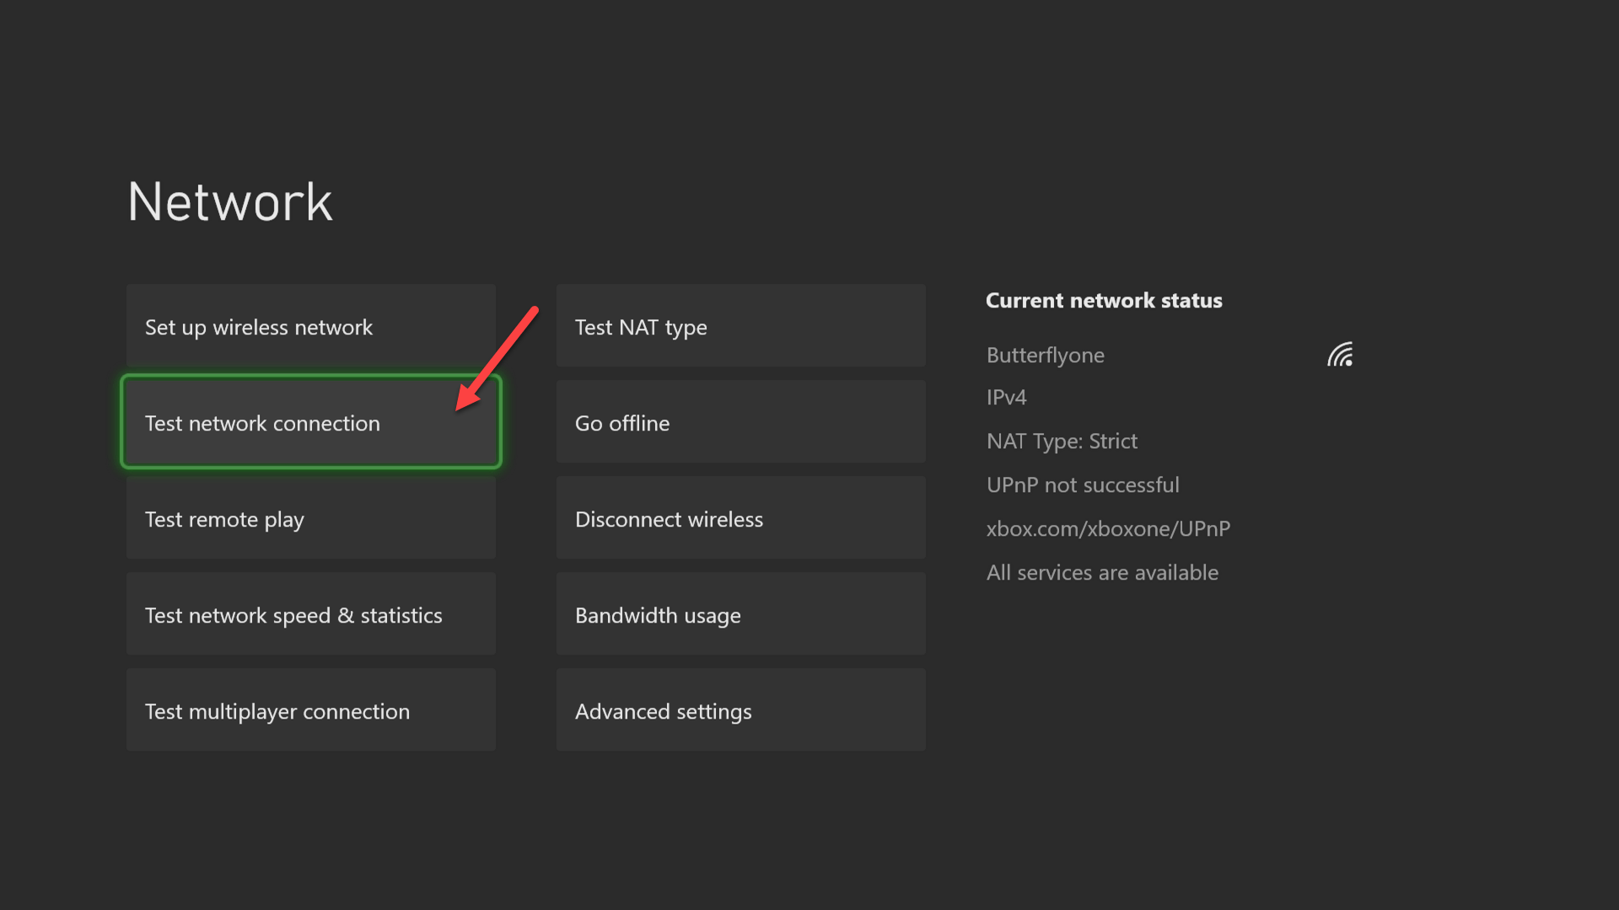Select the NAT Type: Strict status line
1619x910 pixels.
(1062, 441)
